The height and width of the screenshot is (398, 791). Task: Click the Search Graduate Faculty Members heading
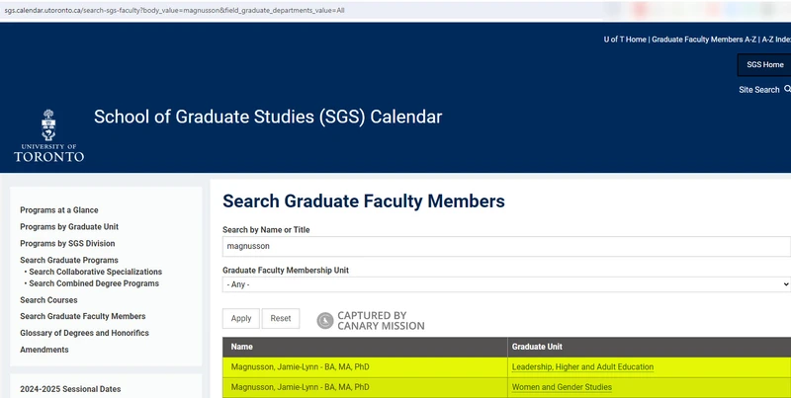364,201
